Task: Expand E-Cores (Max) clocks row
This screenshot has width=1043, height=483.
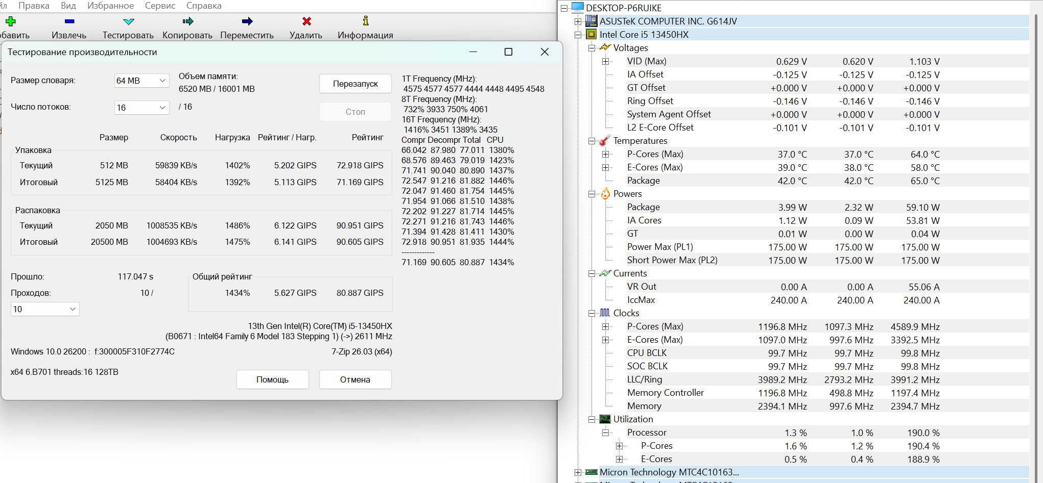Action: pos(605,340)
